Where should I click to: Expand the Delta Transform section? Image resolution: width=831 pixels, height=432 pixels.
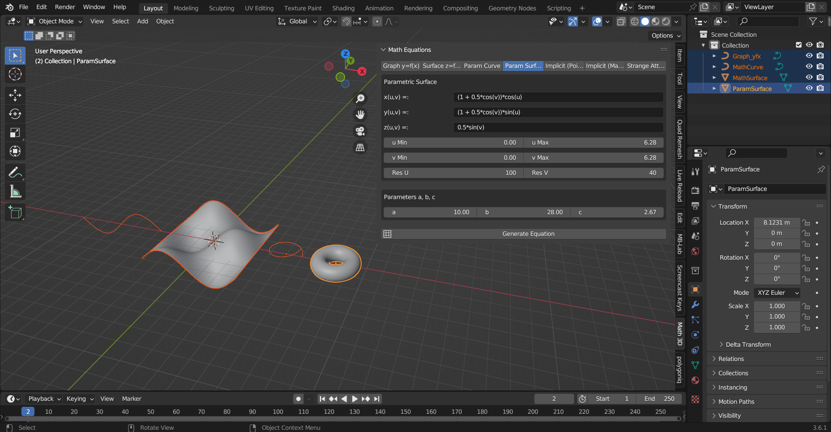pos(748,344)
